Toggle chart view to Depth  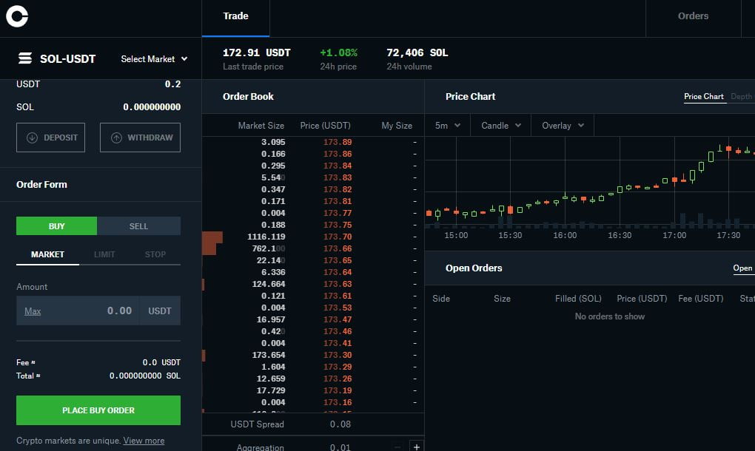point(741,97)
